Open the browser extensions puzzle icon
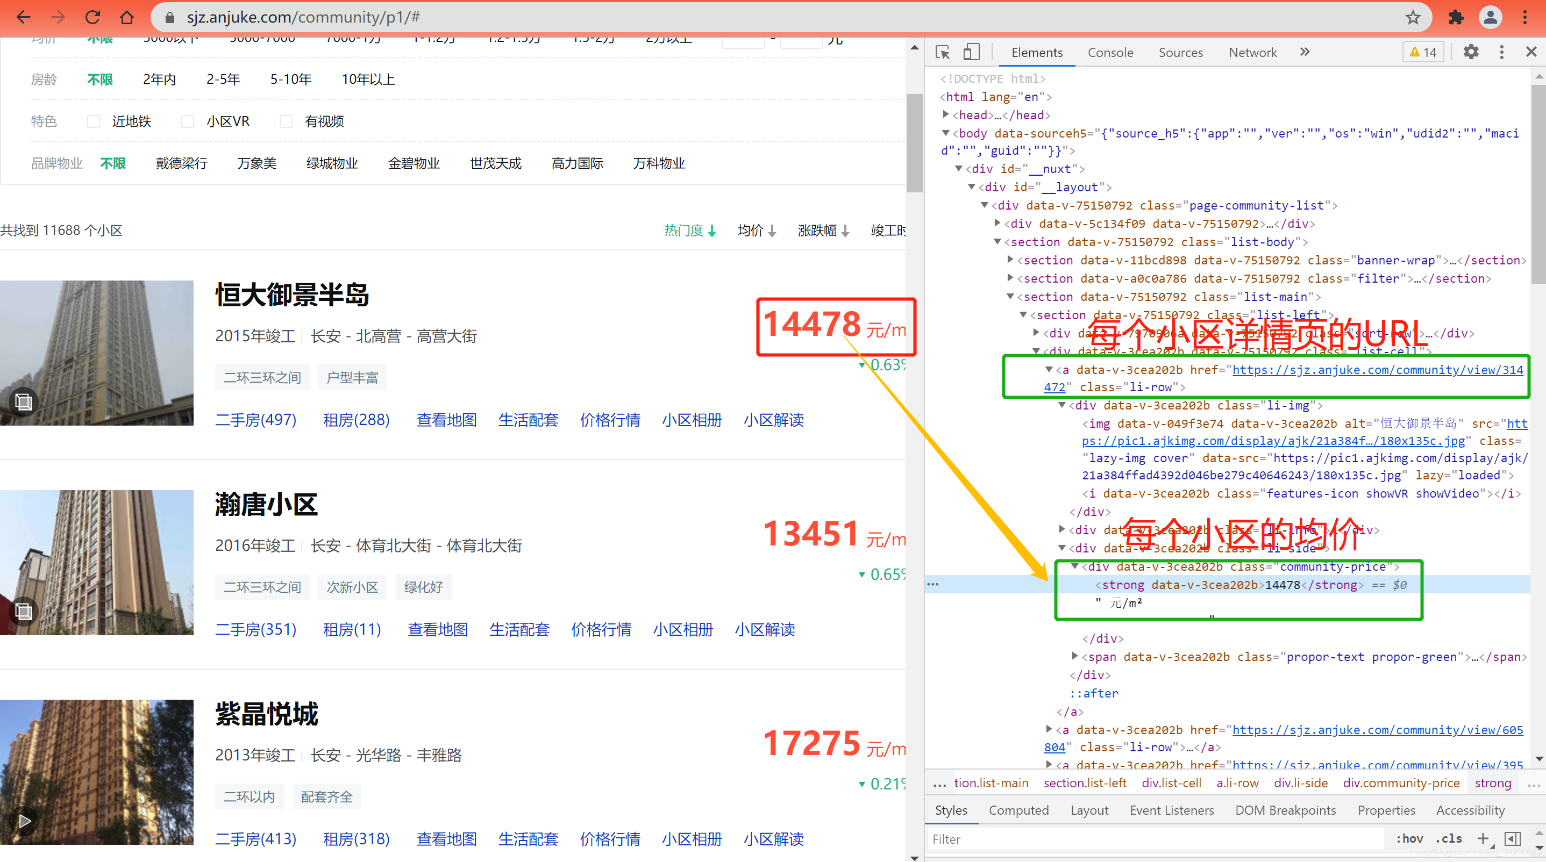The image size is (1546, 862). click(1456, 17)
